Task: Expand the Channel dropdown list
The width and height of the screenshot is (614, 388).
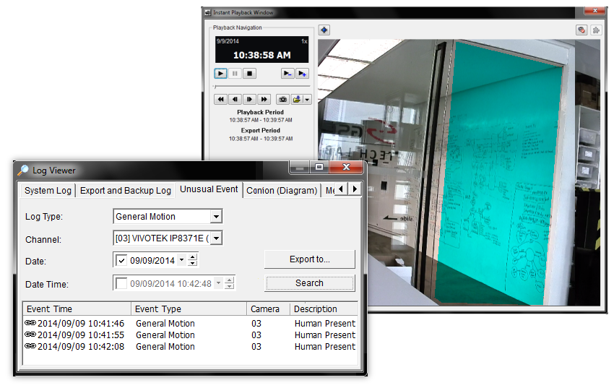Action: [x=215, y=238]
